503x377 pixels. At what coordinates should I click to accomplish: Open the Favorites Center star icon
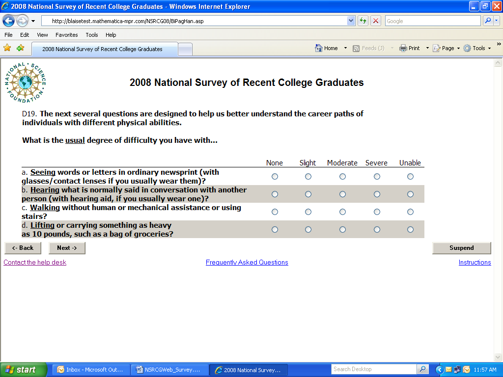(7, 48)
